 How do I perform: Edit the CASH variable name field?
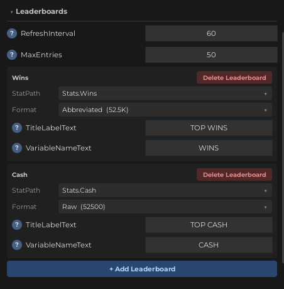coord(209,245)
